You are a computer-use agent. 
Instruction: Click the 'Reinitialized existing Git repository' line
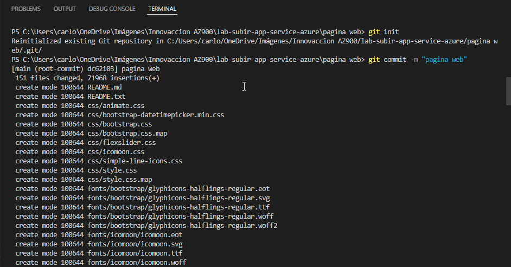tap(254, 41)
